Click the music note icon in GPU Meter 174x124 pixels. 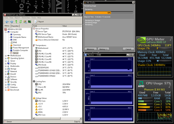(171, 39)
